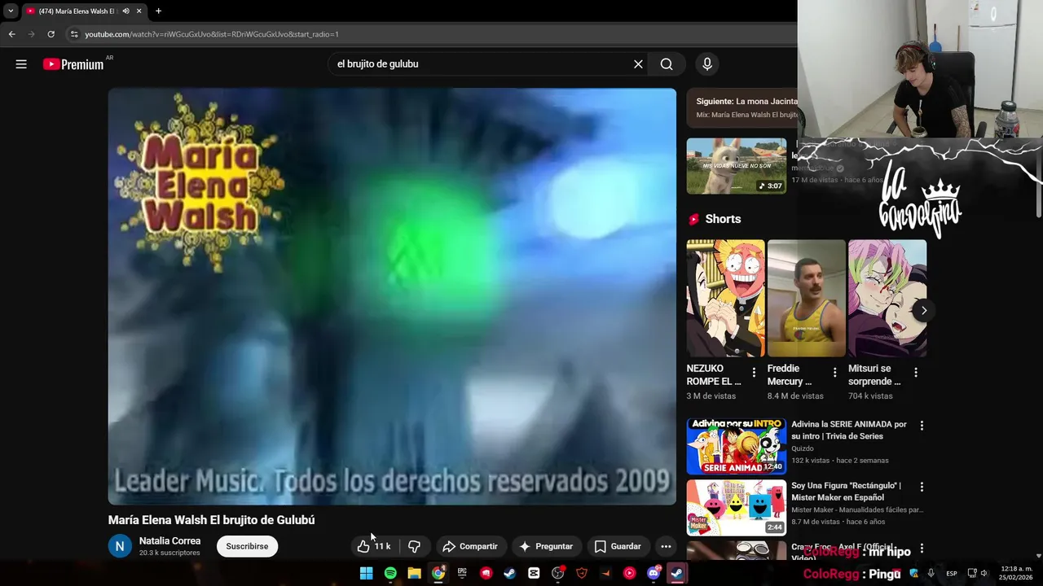Viewport: 1043px width, 586px height.
Task: Open the YouTube guide hamburger menu
Action: click(21, 64)
